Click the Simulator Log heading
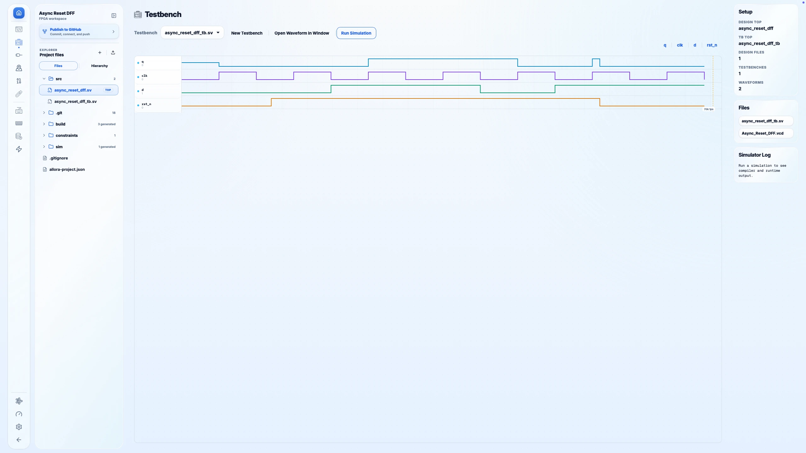The image size is (806, 453). coord(754,155)
